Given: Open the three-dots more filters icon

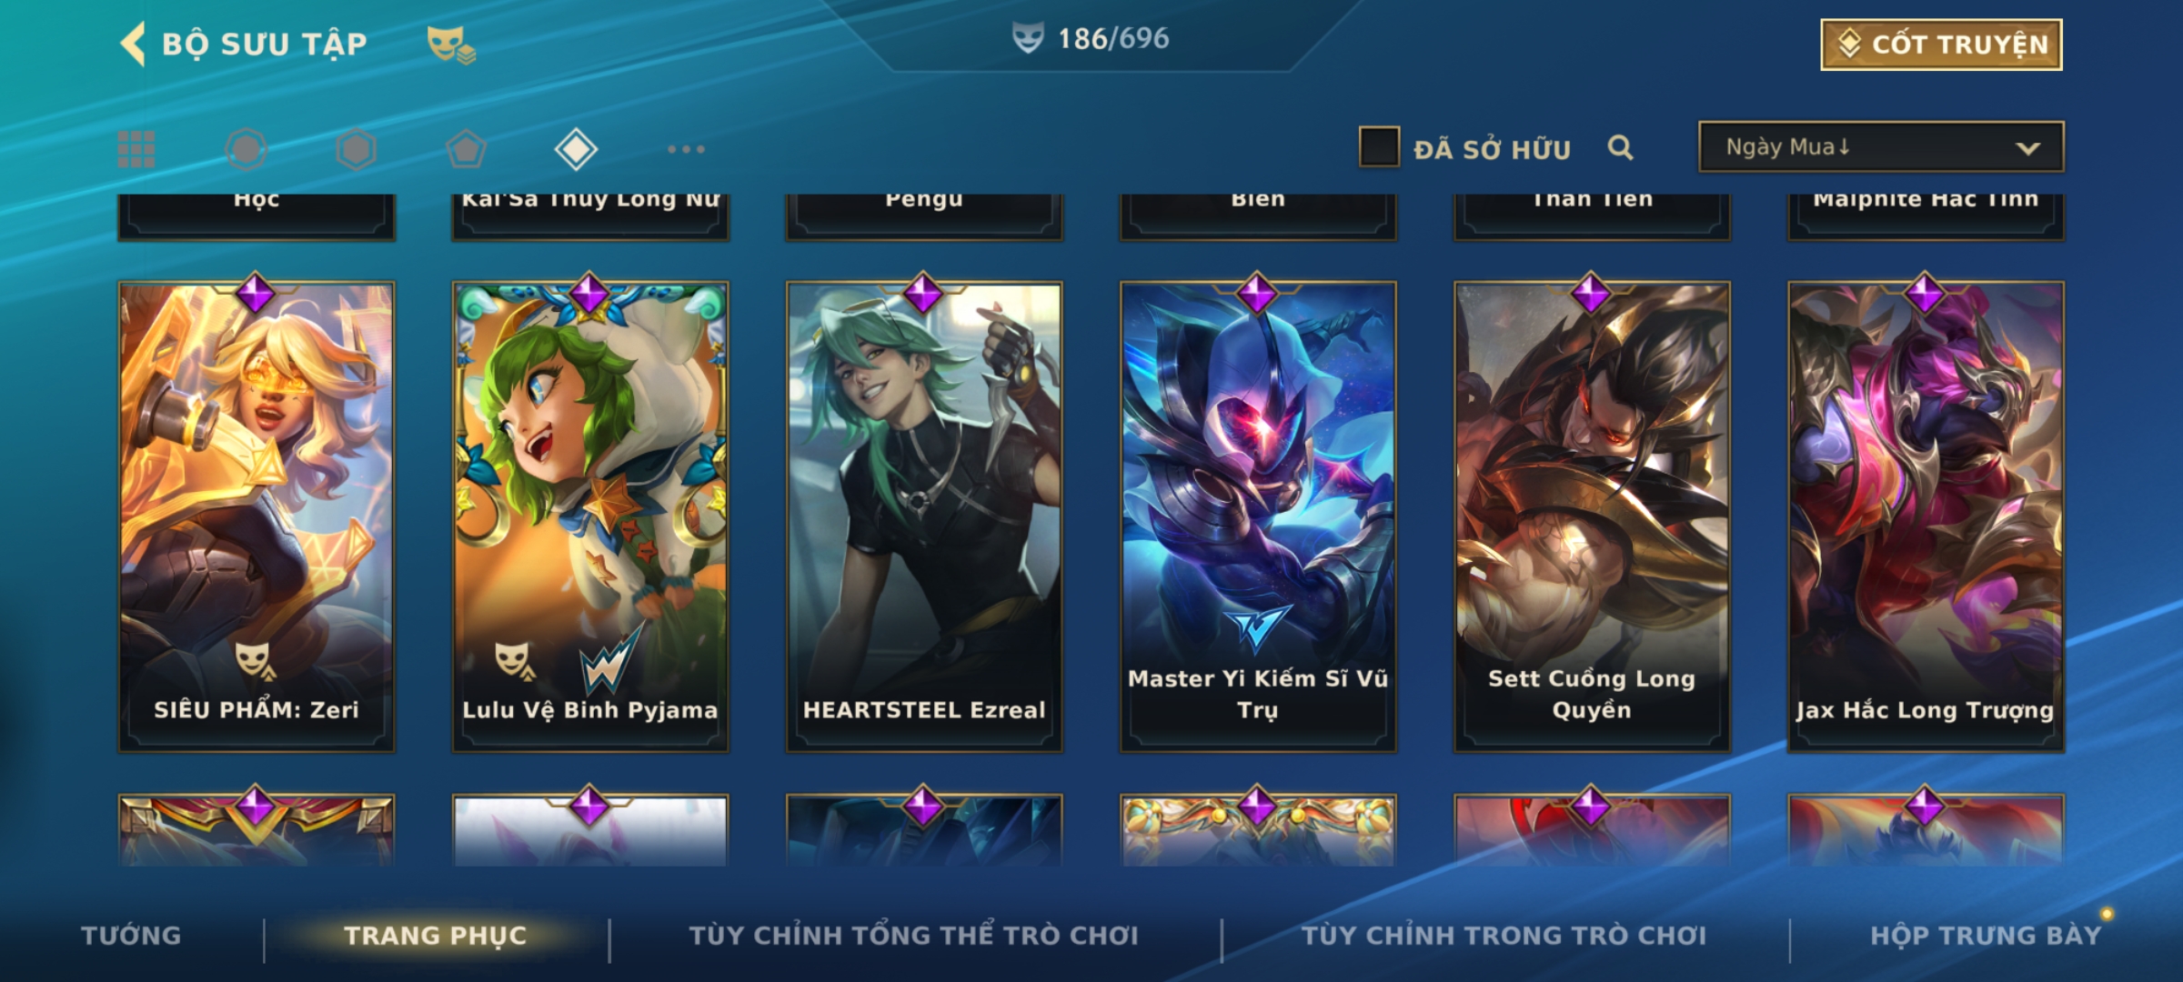Looking at the screenshot, I should click(686, 149).
